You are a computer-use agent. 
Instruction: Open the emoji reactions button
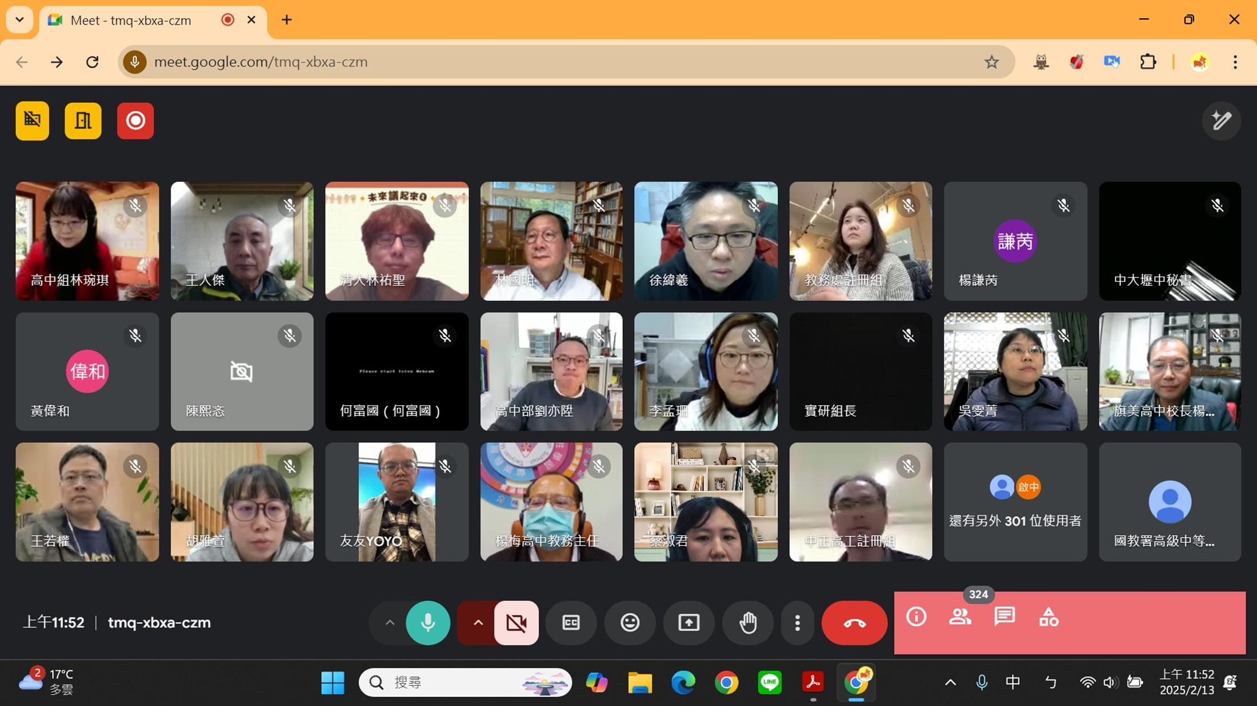tap(630, 623)
